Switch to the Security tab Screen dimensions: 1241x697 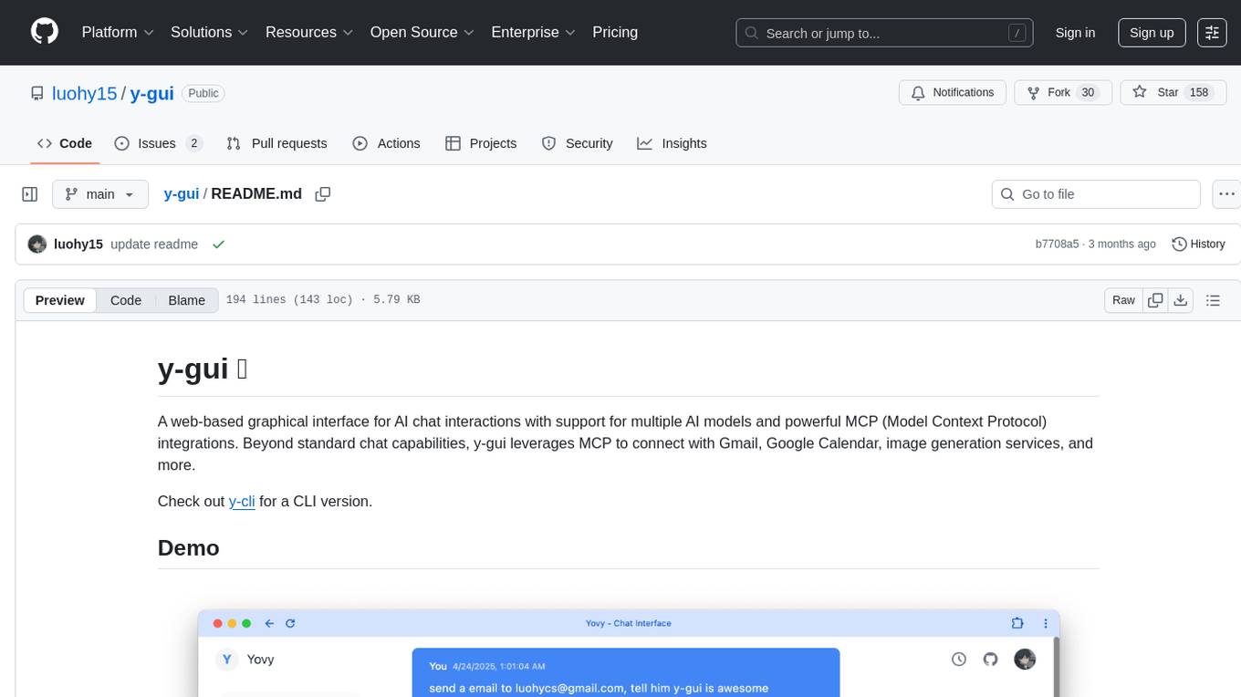click(577, 143)
